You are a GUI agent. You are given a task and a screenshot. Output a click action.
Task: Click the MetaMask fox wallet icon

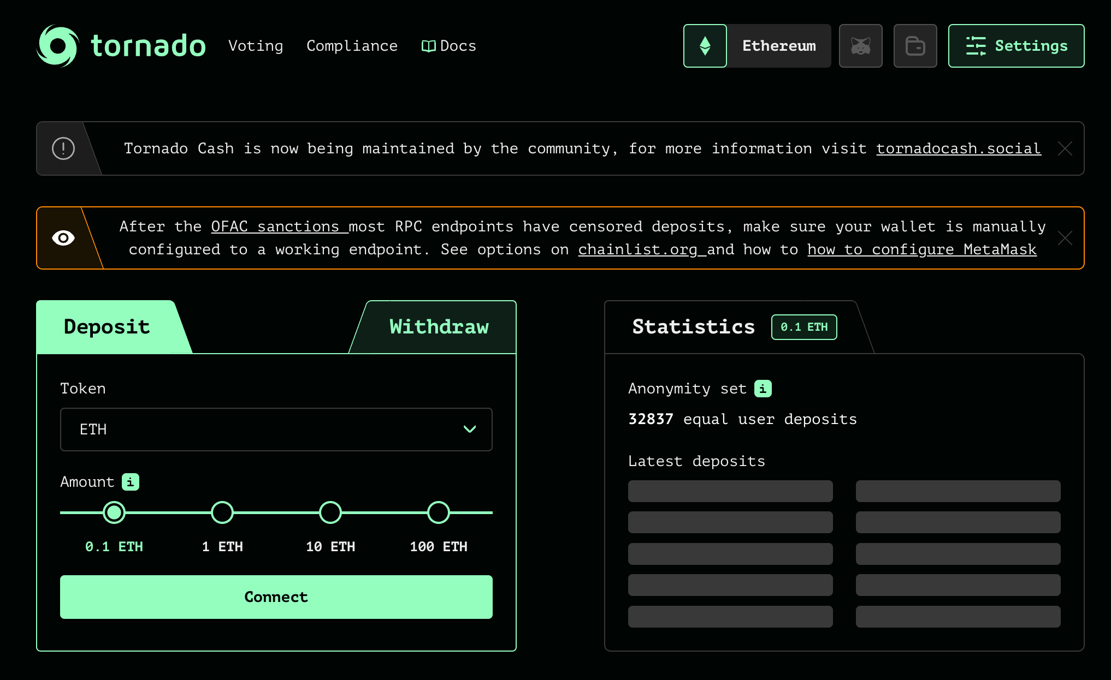860,46
